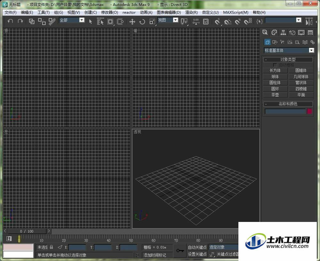Select the Shapes category icon
This screenshot has width=320, height=261.
(275, 42)
